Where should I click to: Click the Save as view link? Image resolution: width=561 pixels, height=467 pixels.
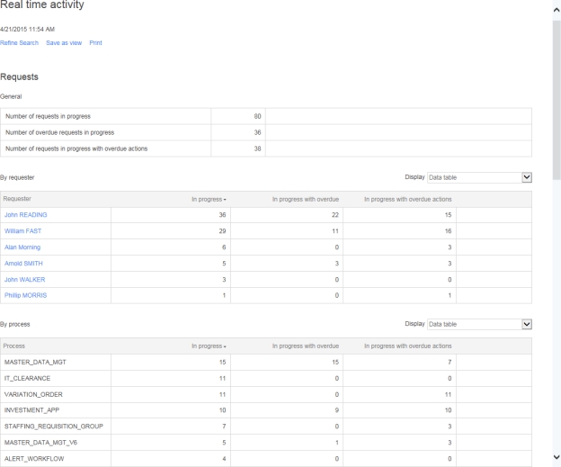[63, 43]
